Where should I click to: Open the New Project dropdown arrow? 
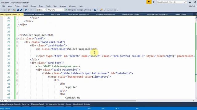click(12, 10)
